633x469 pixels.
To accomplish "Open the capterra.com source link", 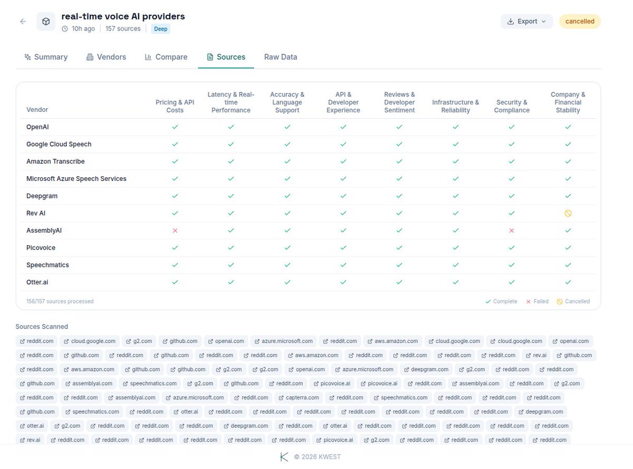I will point(299,398).
